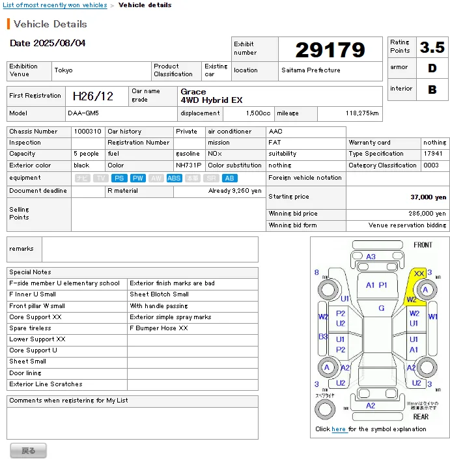The height and width of the screenshot is (467, 450).
Task: Click the exhibit number 29179
Action: [330, 50]
